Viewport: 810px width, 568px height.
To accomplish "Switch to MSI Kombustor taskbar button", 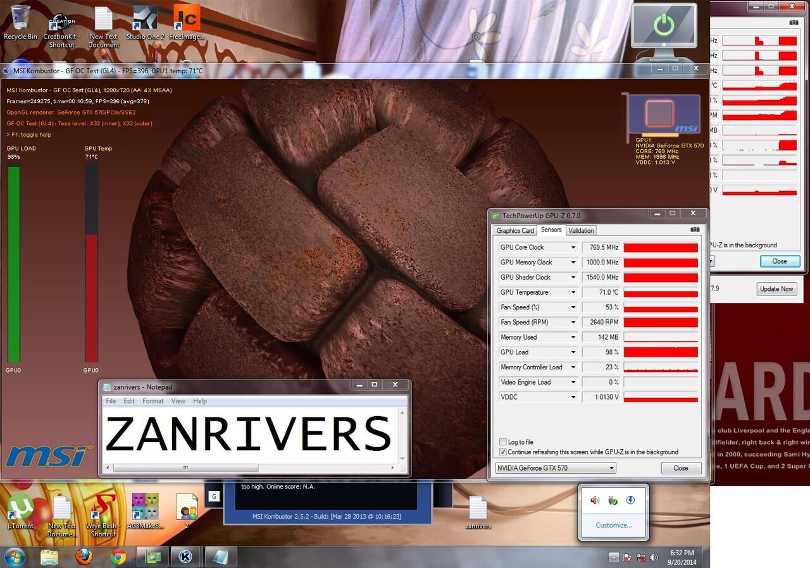I will click(x=185, y=557).
